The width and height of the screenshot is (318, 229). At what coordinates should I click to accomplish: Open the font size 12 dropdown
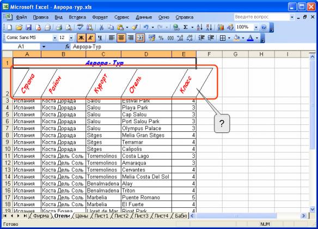point(71,38)
